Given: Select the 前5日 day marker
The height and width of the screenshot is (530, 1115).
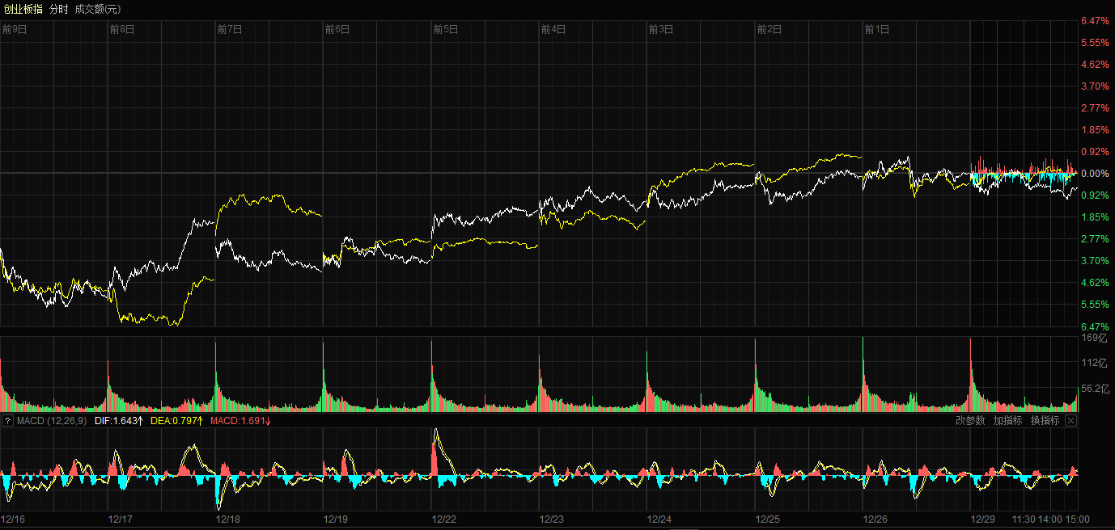Looking at the screenshot, I should pos(446,30).
